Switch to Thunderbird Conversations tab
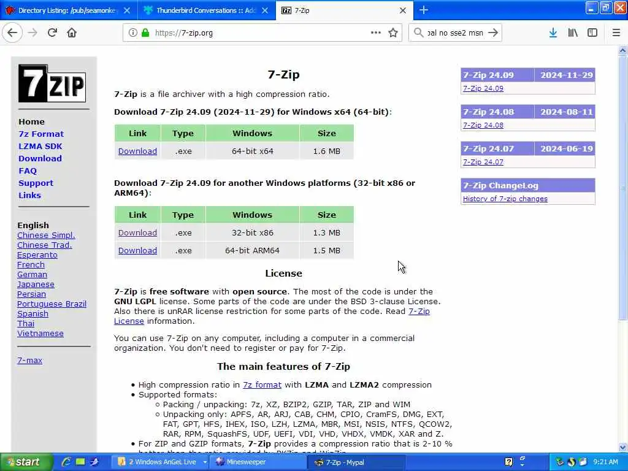Image resolution: width=628 pixels, height=471 pixels. (x=206, y=10)
